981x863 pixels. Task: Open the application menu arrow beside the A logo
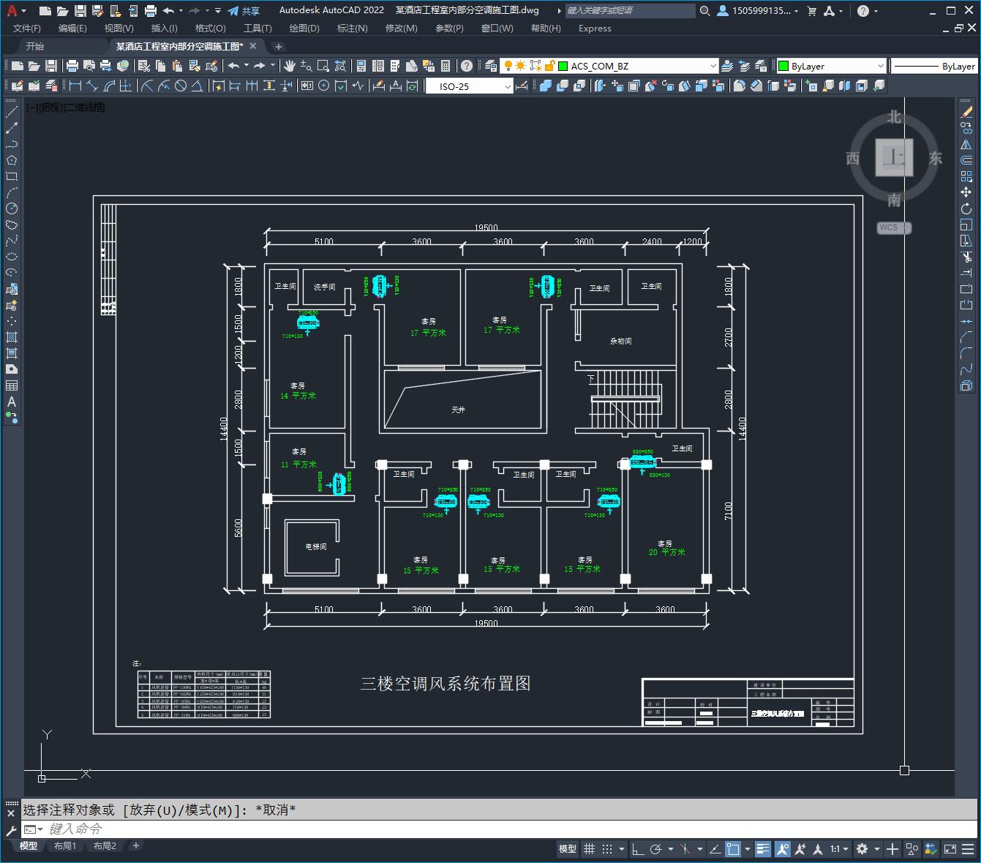tap(24, 11)
